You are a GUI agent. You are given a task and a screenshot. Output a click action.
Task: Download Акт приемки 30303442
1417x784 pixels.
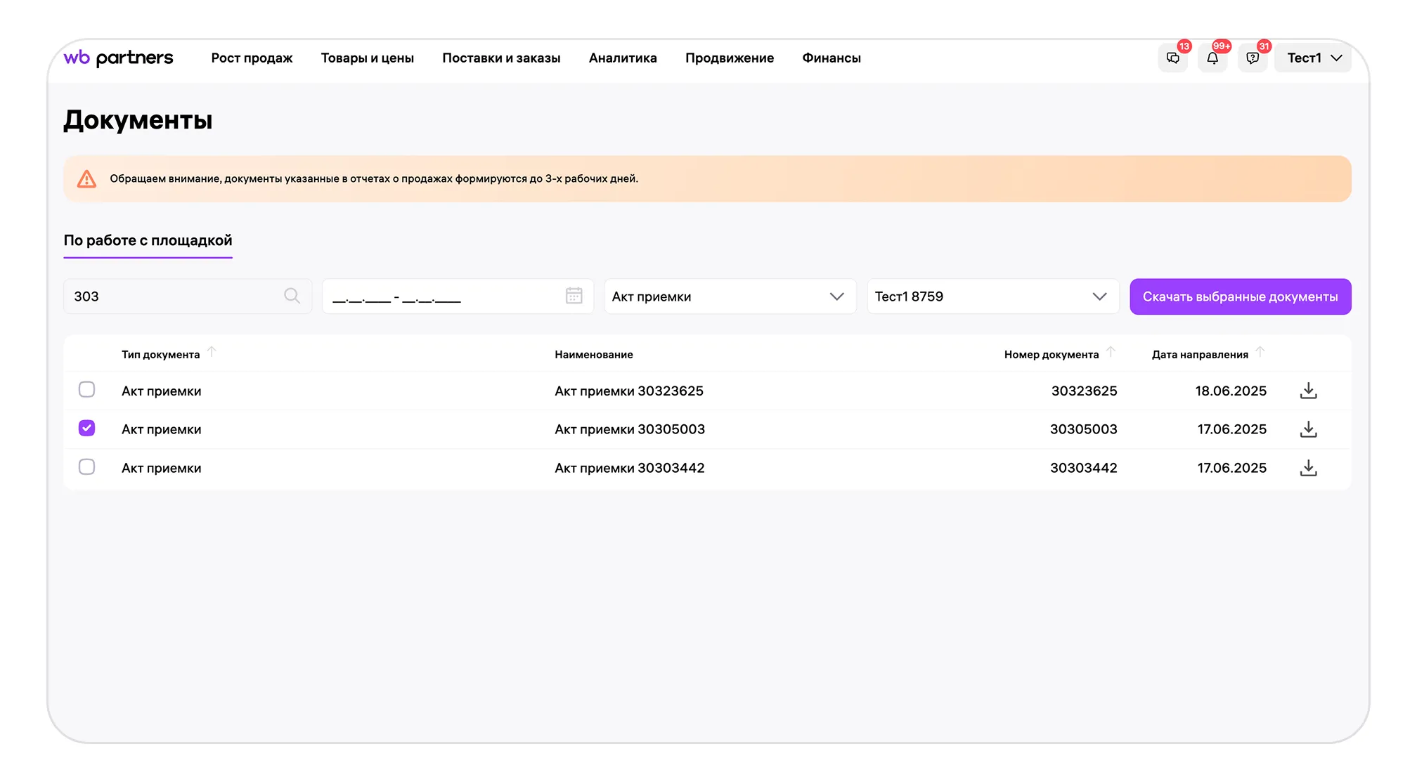1308,468
